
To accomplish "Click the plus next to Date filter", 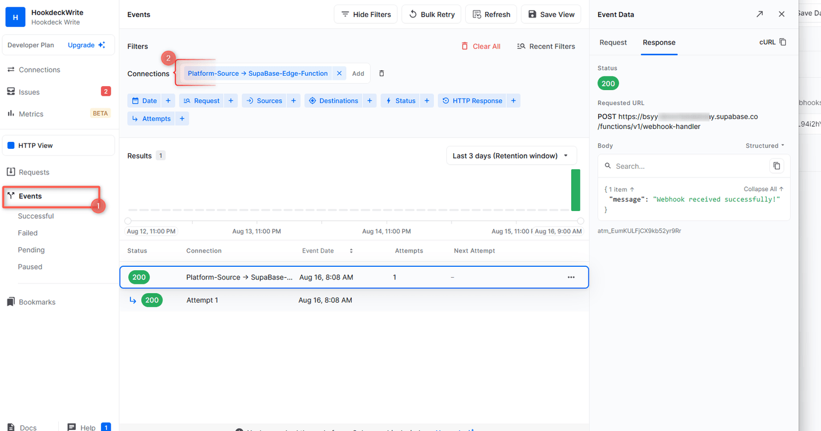I will [168, 101].
